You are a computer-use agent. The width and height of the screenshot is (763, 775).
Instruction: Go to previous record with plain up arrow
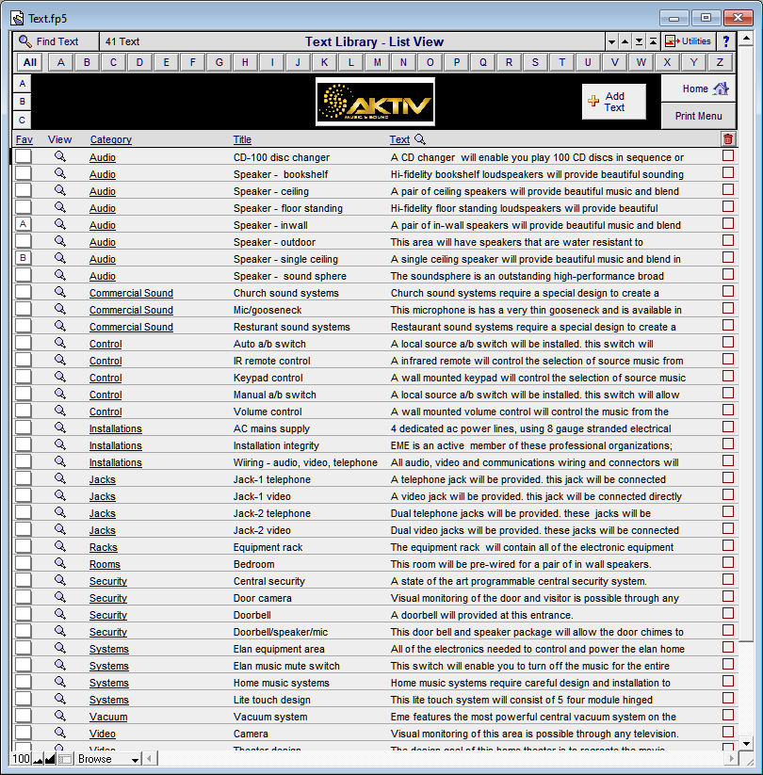625,41
